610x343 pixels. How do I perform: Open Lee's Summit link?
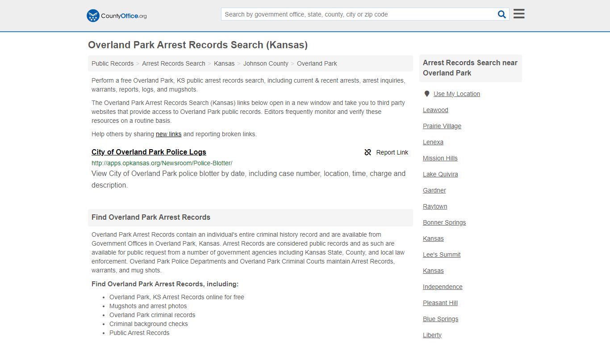tap(442, 255)
